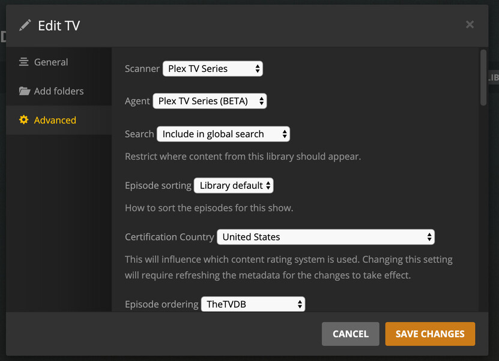499x361 pixels.
Task: Click the 'Episode sorting' label text
Action: point(158,185)
